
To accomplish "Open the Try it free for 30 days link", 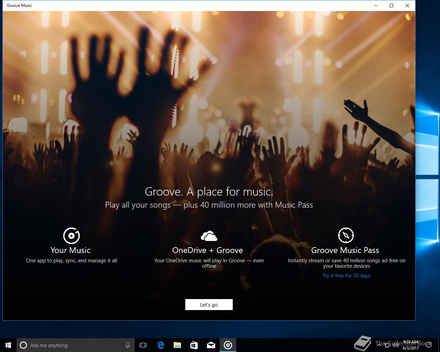I will click(346, 276).
